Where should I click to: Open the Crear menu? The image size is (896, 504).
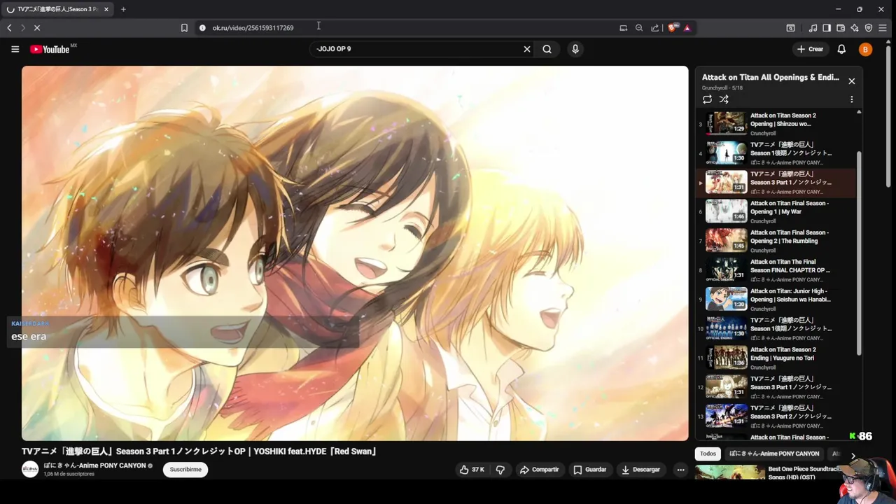(x=810, y=49)
